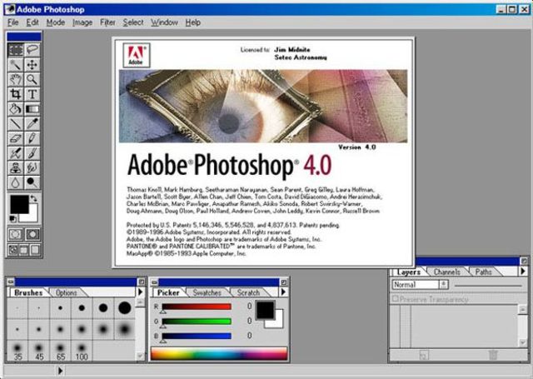Image resolution: width=533 pixels, height=379 pixels.
Task: Open the Mode menu
Action: [56, 22]
